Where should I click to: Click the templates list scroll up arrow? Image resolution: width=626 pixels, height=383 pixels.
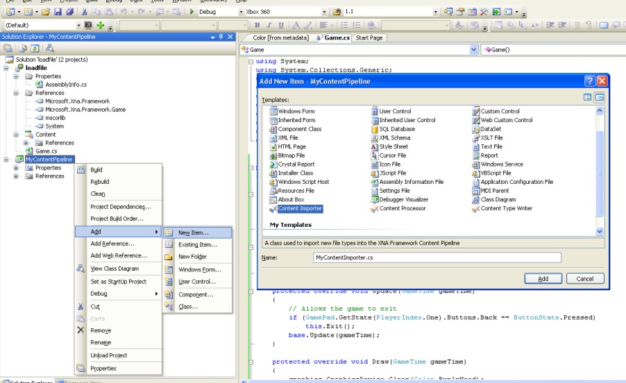[x=599, y=110]
